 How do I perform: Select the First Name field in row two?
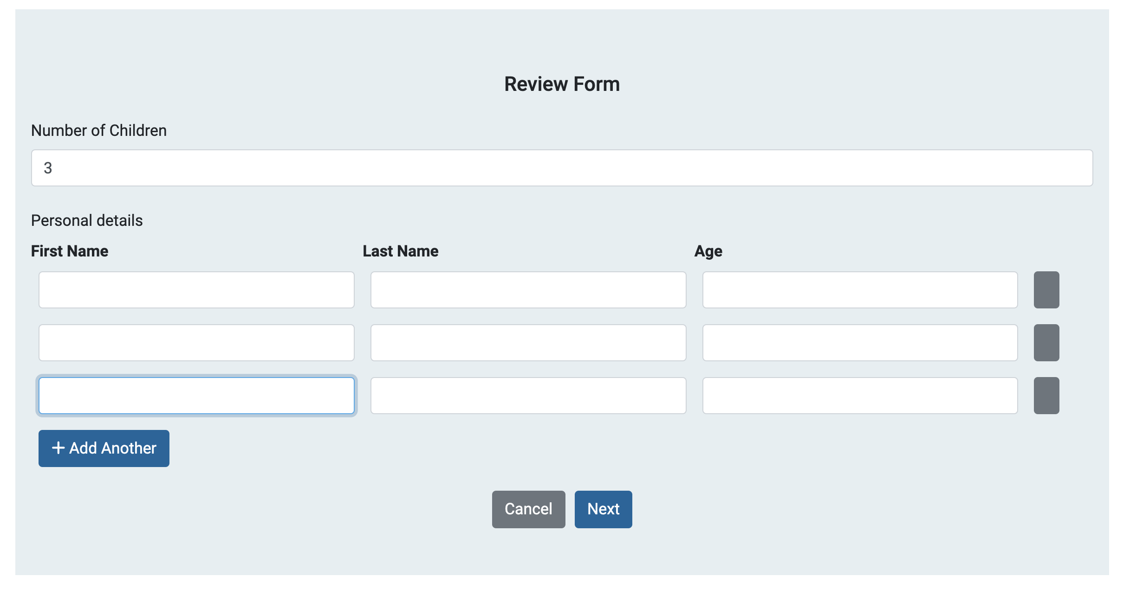pos(196,343)
